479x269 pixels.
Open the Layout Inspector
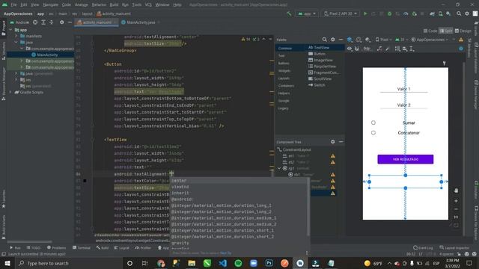pyautogui.click(x=454, y=247)
